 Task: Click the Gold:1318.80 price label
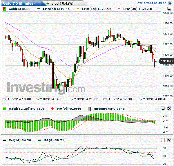pos(19,9)
